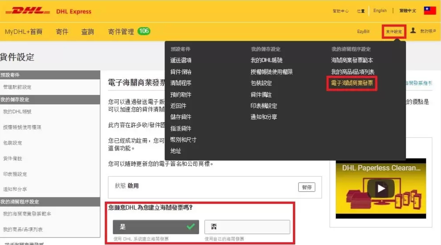Image resolution: width=441 pixels, height=245 pixels.
Task: Choose 我的DHL帳號 in the dark dropdown menu
Action: 266,60
